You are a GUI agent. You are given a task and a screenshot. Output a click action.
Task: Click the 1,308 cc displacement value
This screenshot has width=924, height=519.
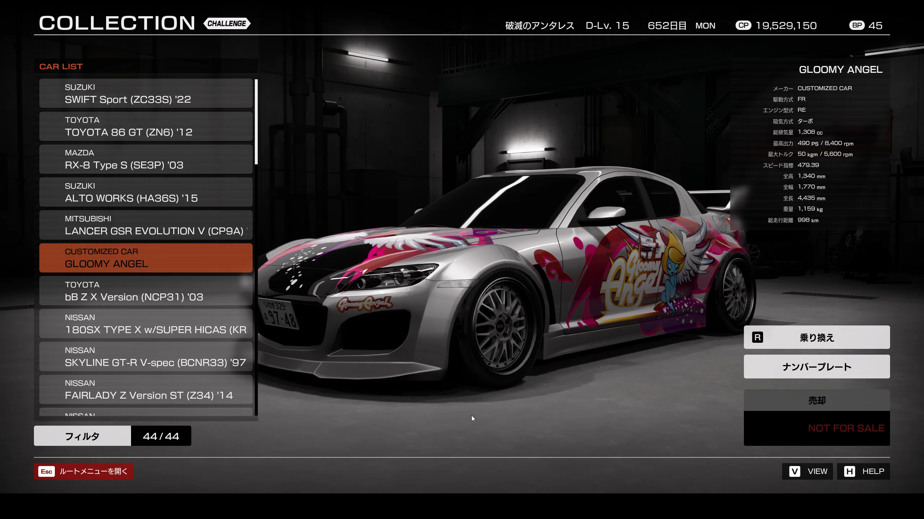[810, 132]
